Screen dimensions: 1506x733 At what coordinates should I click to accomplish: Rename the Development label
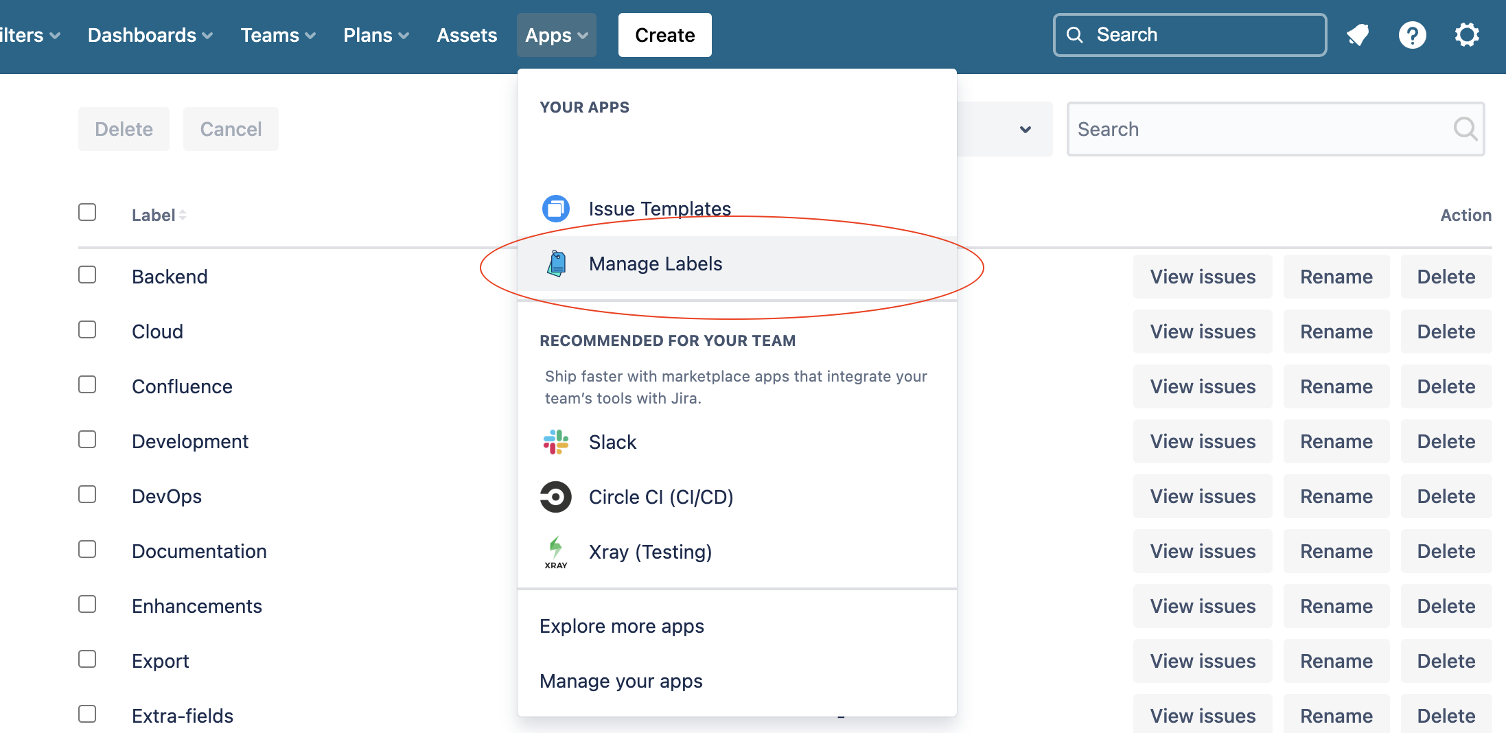(1336, 441)
